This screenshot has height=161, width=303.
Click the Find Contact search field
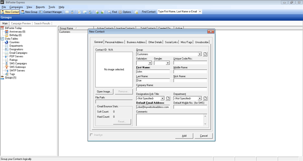click(178, 12)
